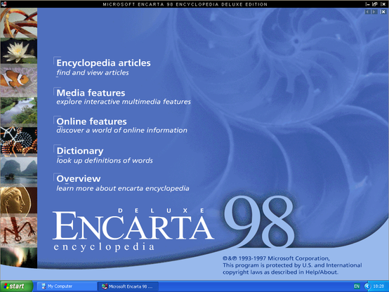Click the Encarta Deluxe encyclopedia logo
The image size is (389, 292).
coord(133,229)
